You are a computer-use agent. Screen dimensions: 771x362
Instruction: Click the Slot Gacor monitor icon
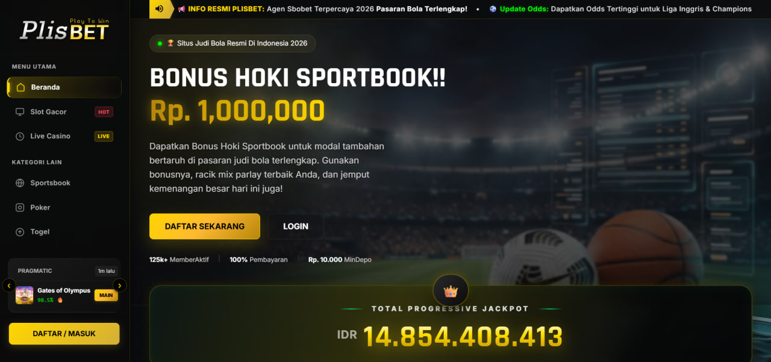click(x=20, y=112)
